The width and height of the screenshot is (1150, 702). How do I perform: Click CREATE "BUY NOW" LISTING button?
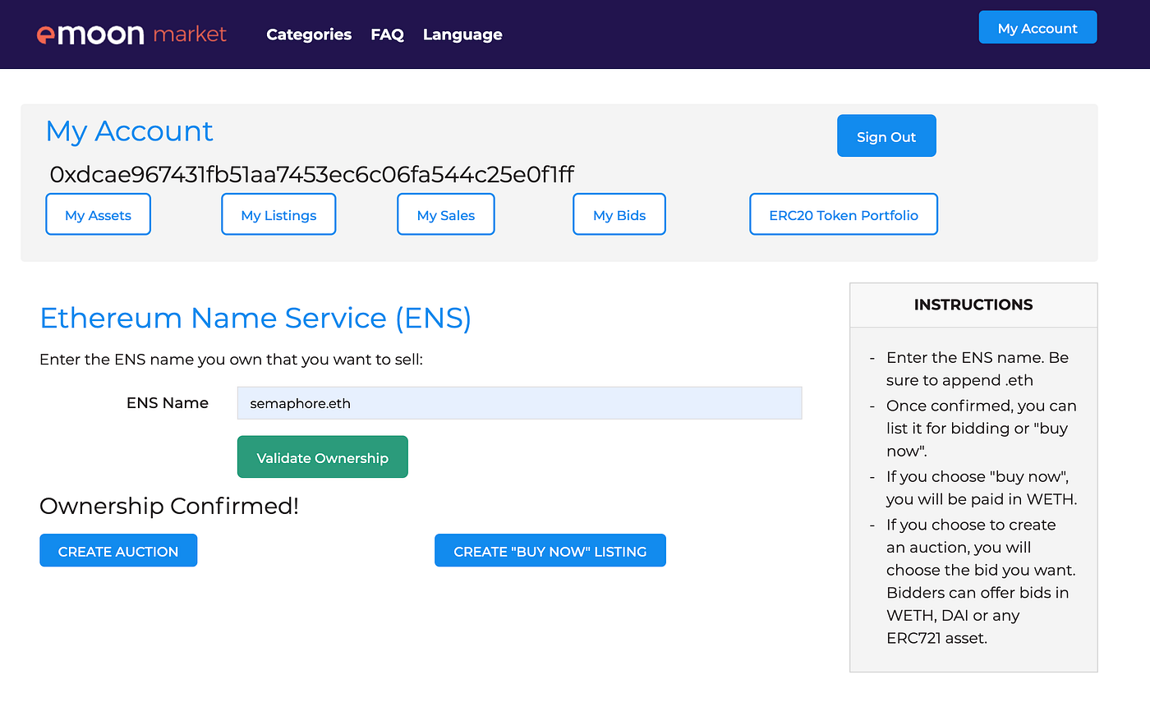(x=550, y=551)
